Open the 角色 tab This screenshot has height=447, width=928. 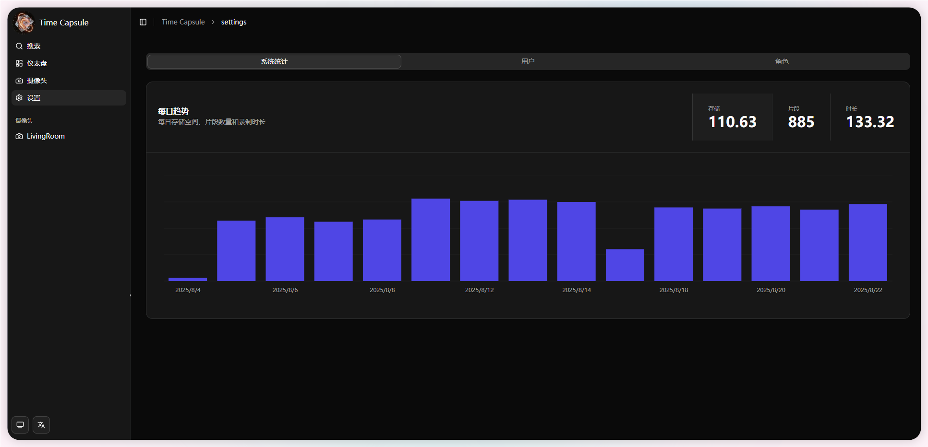[x=782, y=61]
